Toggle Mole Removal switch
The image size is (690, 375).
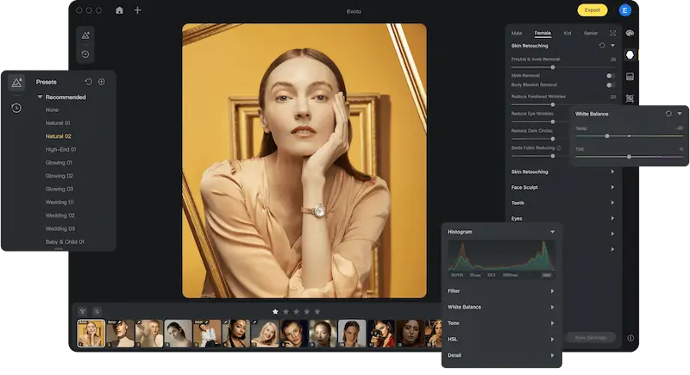(x=610, y=76)
